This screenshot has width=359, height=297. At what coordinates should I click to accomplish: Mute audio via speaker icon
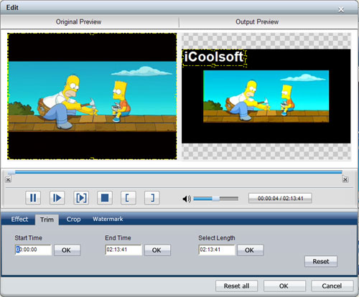[187, 199]
